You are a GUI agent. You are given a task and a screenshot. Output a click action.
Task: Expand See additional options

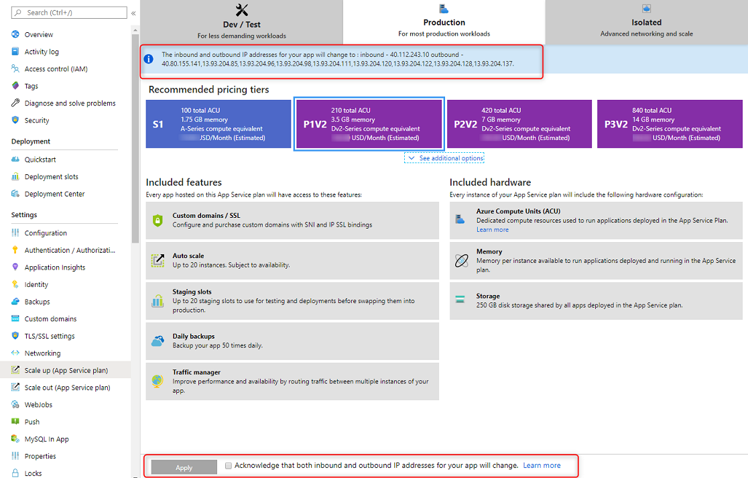pyautogui.click(x=444, y=158)
